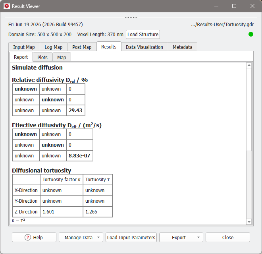Click the Z-Direction row label
The image size is (262, 254).
pyautogui.click(x=26, y=211)
